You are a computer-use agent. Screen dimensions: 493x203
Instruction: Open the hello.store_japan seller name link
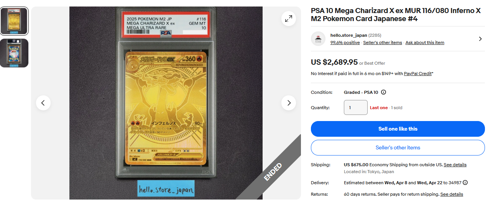pos(349,35)
